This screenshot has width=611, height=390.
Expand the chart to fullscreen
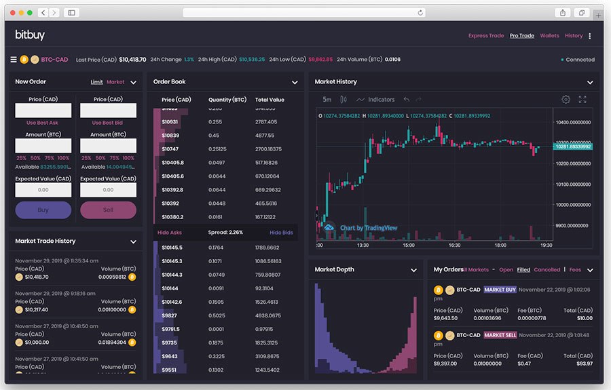[582, 100]
